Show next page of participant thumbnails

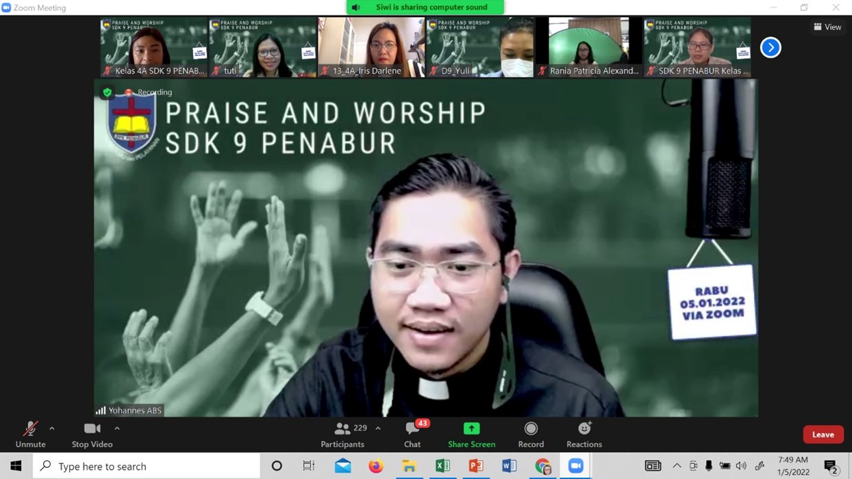click(x=770, y=47)
